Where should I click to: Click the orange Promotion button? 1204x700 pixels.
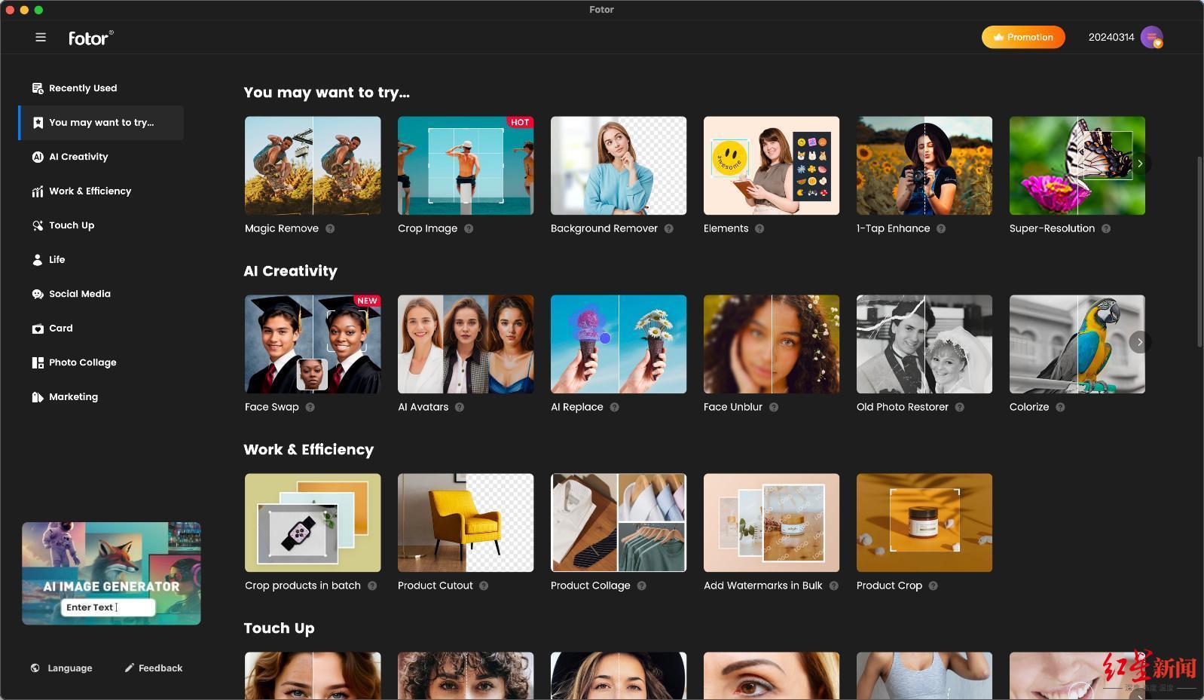tap(1022, 38)
